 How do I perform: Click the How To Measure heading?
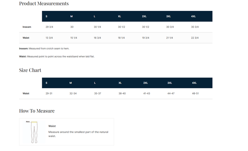(x=37, y=111)
